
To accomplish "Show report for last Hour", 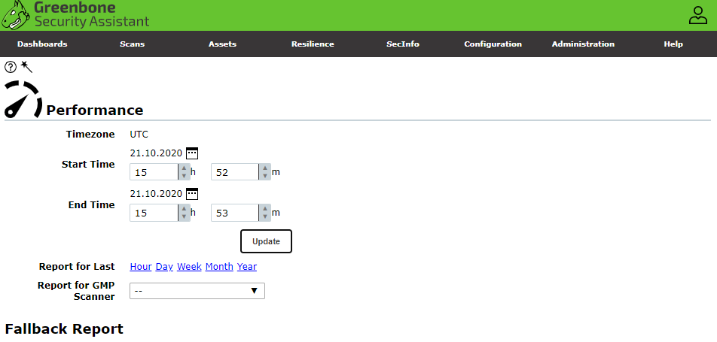I will pos(141,267).
